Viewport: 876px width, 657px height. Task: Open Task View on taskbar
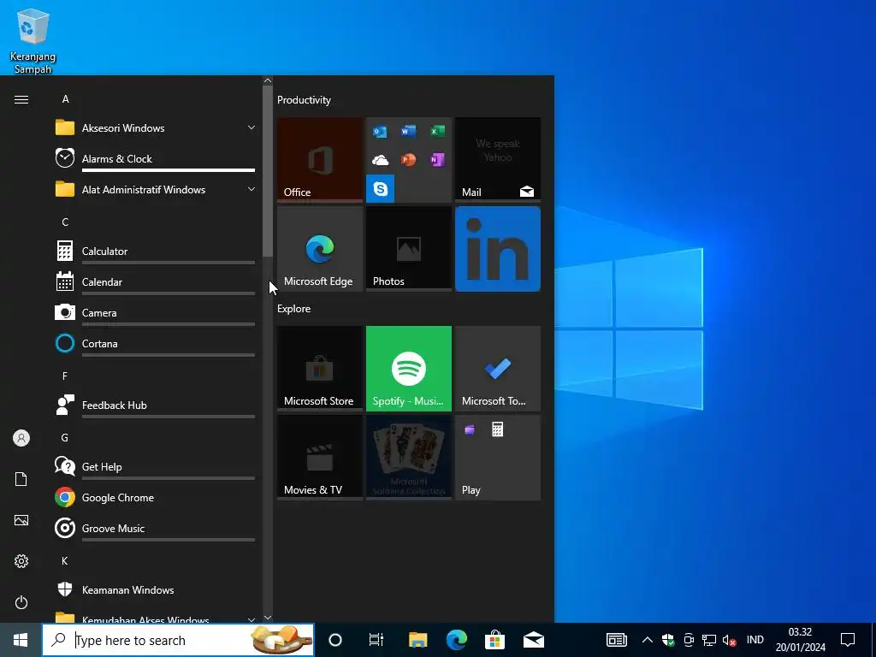pos(376,640)
